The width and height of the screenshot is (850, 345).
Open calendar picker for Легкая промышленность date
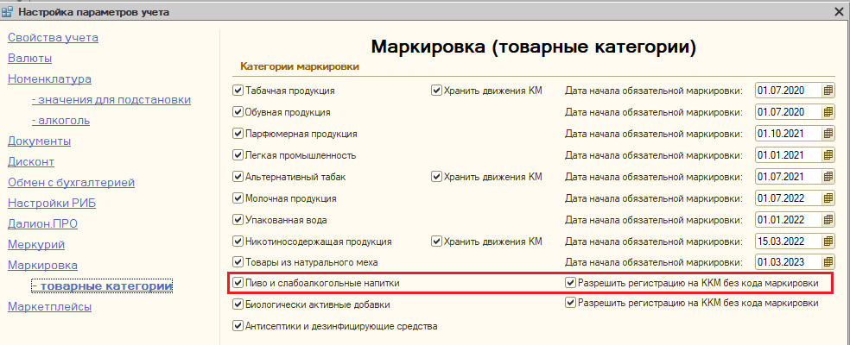(x=828, y=155)
